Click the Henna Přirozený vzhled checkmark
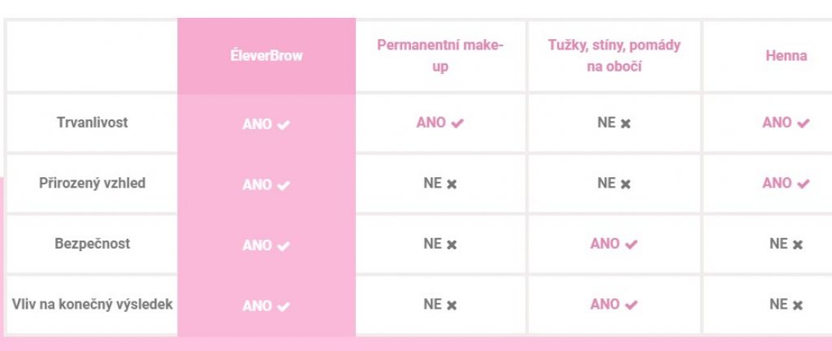 coord(804,184)
